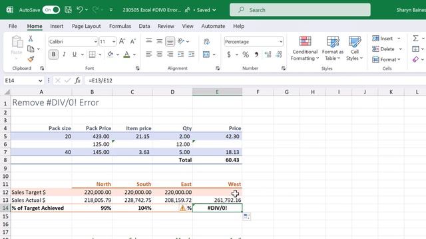The image size is (426, 239).
Task: Open Font dialog launcher
Action: pos(138,68)
